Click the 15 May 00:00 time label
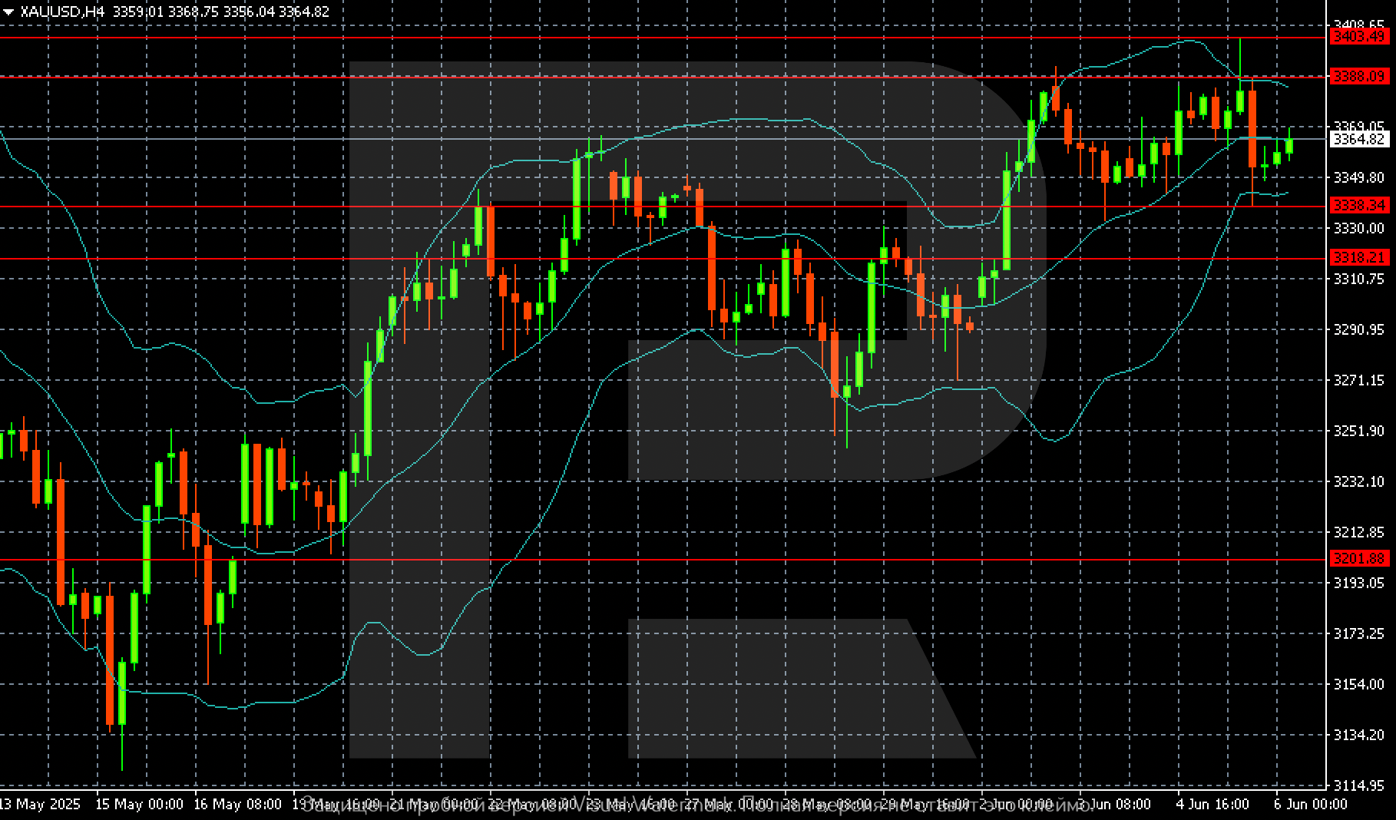The width and height of the screenshot is (1396, 820). [x=139, y=804]
